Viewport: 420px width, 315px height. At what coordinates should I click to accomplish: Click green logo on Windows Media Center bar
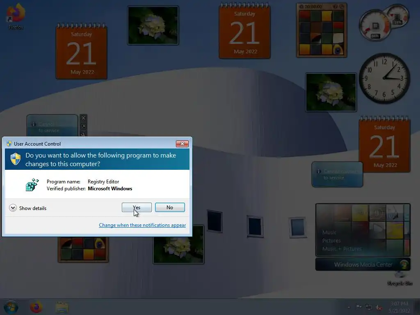tap(404, 265)
